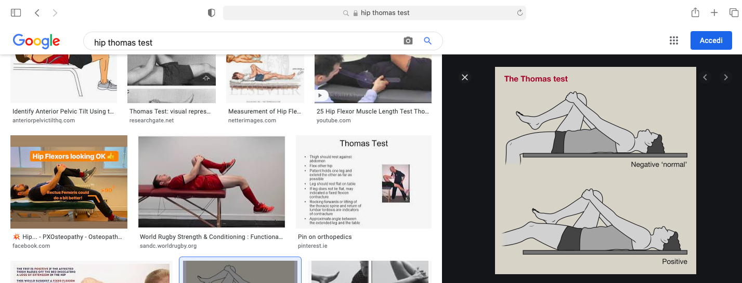Viewport: 742px width, 283px height.
Task: Search by image using the camera icon
Action: click(x=408, y=41)
